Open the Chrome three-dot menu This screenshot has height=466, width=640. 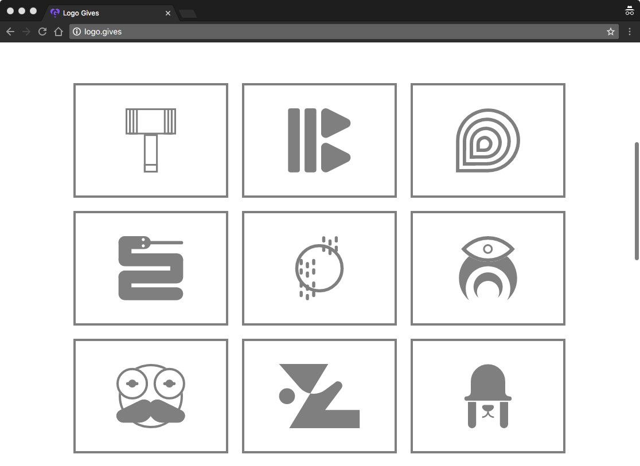(630, 32)
